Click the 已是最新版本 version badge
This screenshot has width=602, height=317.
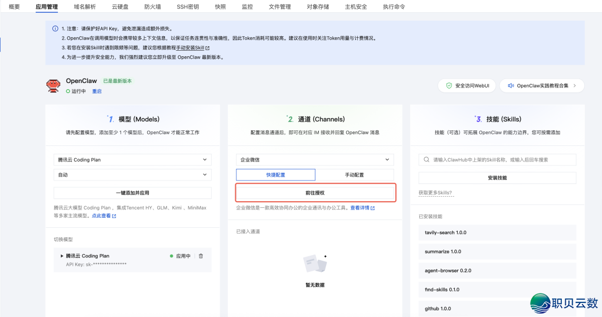click(x=118, y=81)
